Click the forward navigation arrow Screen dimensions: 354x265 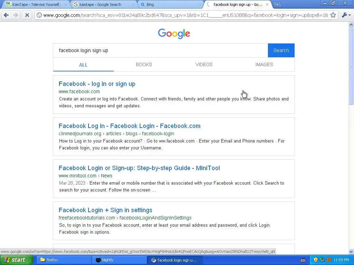[x=16, y=15]
